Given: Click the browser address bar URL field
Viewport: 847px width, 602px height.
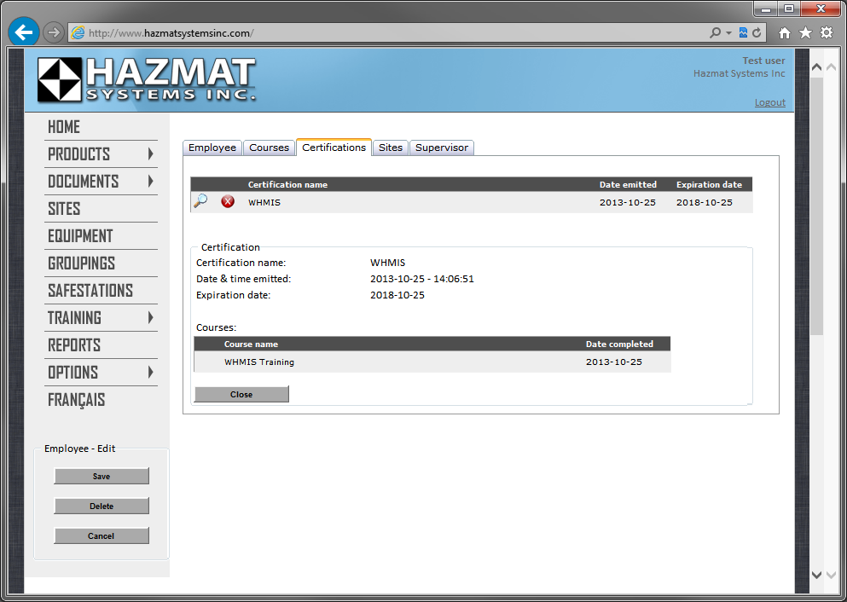Looking at the screenshot, I should [384, 33].
